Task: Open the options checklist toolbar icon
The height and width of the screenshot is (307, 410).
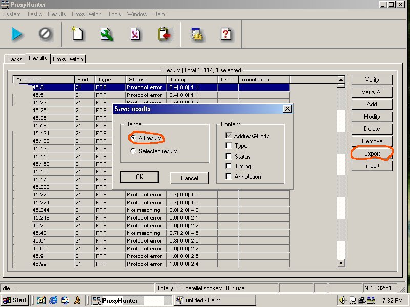Action: 197,34
